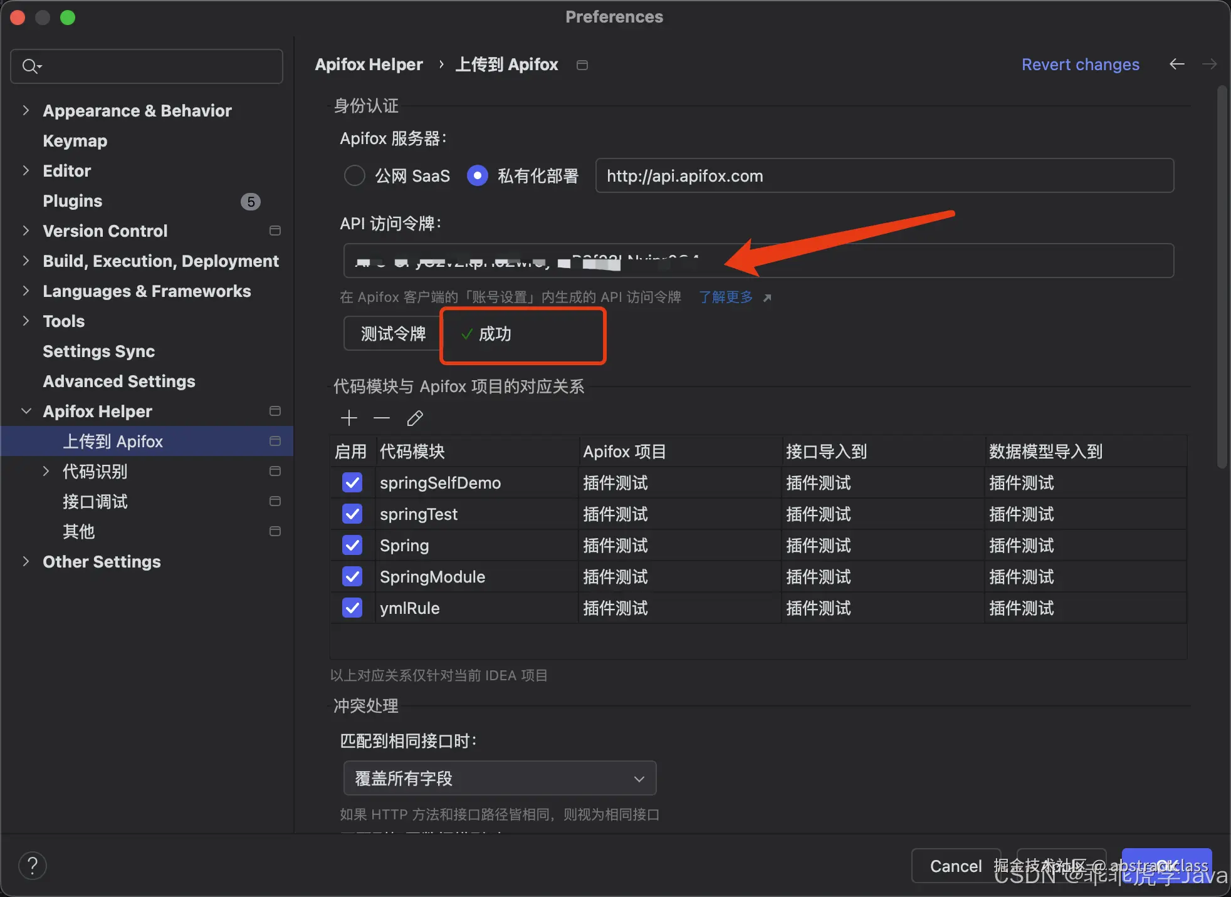Click project-level icon beside 接口调试
The height and width of the screenshot is (897, 1231).
(275, 501)
